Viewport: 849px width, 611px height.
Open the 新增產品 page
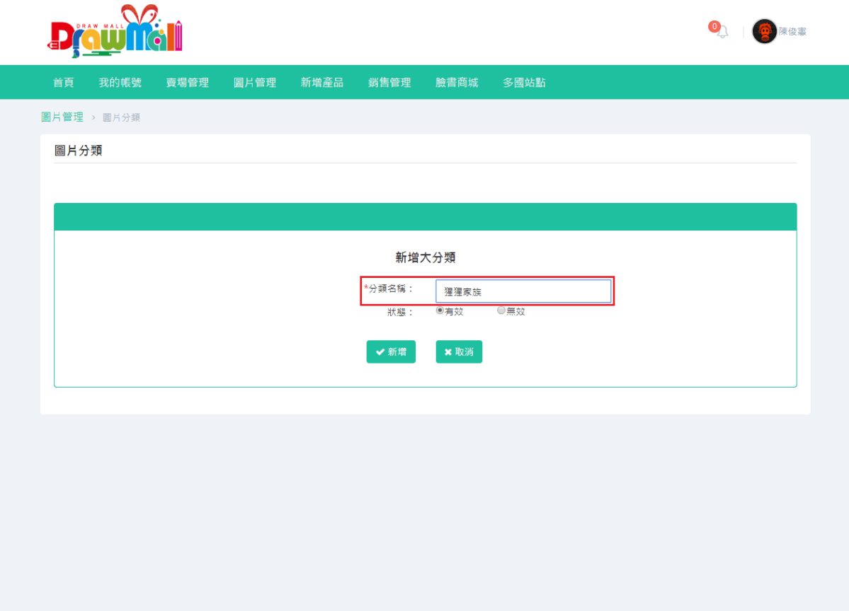pos(321,82)
